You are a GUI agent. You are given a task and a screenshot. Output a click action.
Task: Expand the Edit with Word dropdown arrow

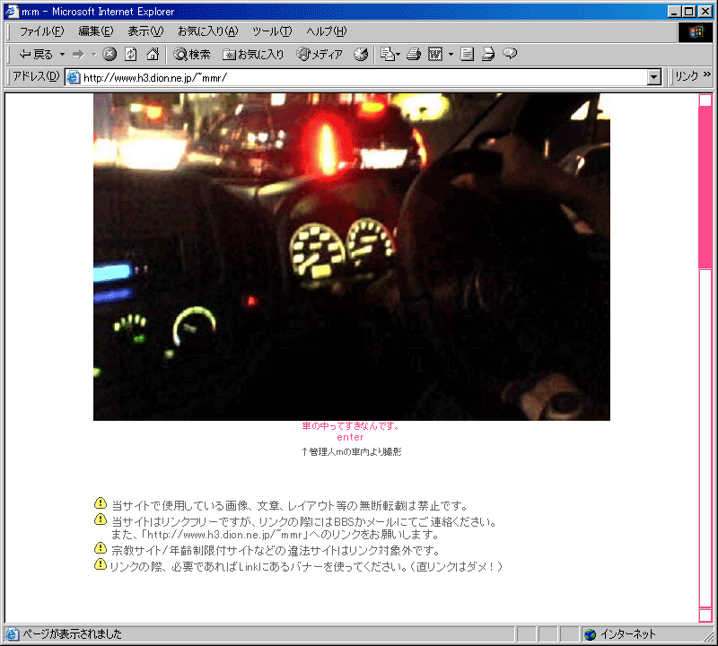tap(451, 55)
